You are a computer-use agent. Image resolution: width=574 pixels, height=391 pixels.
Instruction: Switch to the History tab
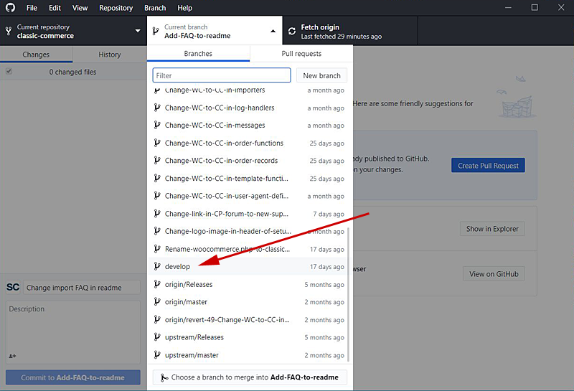coord(110,55)
